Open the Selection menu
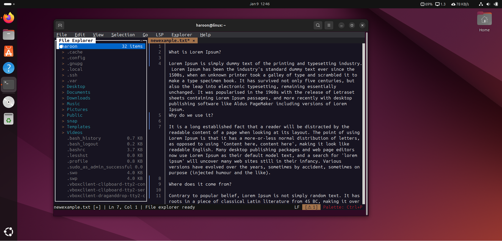The width and height of the screenshot is (502, 241). coord(123,35)
